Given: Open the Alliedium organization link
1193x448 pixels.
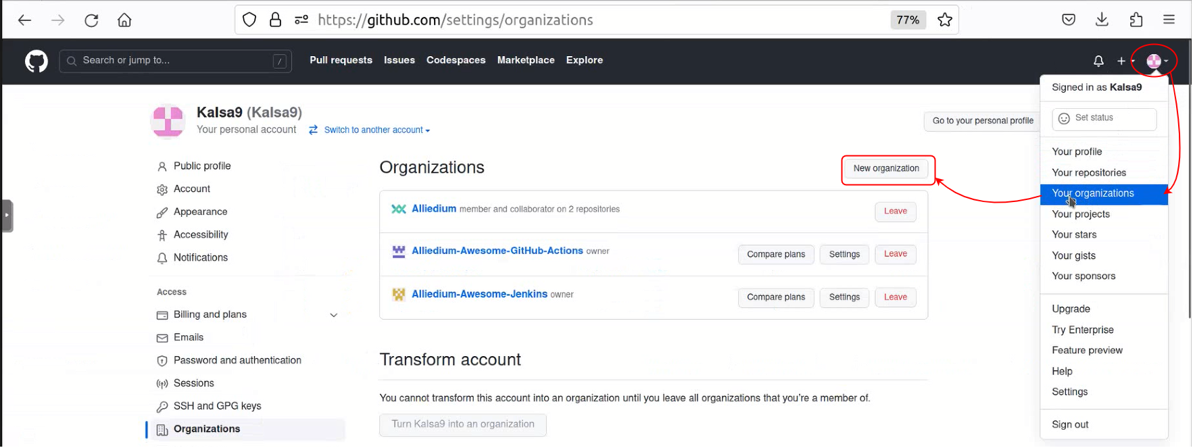Looking at the screenshot, I should (x=434, y=209).
